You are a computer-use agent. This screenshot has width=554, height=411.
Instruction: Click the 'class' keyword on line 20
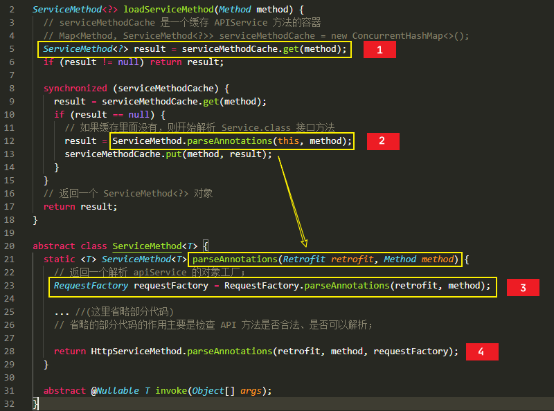coord(94,246)
